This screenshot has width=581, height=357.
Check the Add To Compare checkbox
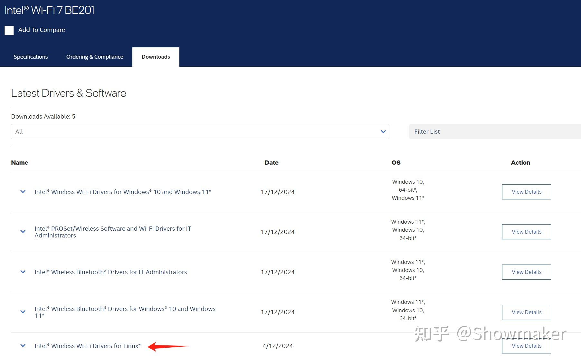(x=9, y=30)
